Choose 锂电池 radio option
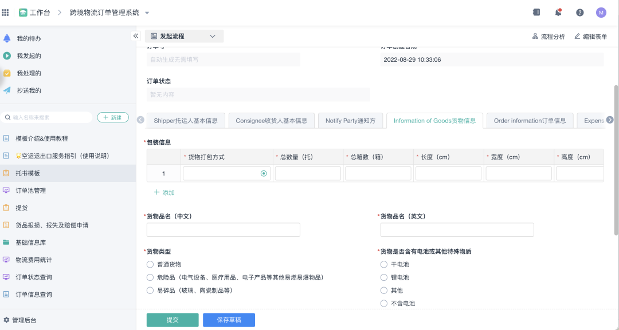Viewport: 619px width, 330px height. coord(384,277)
